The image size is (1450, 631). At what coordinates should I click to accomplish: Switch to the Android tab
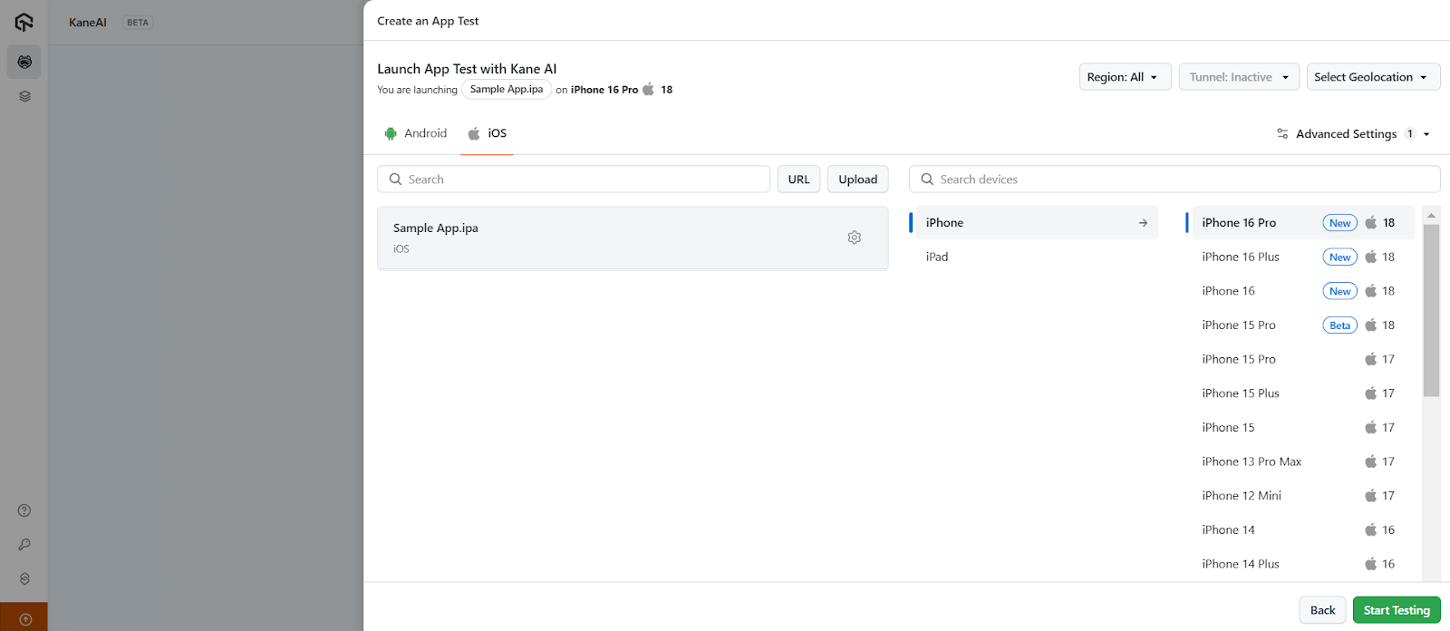[x=416, y=133]
